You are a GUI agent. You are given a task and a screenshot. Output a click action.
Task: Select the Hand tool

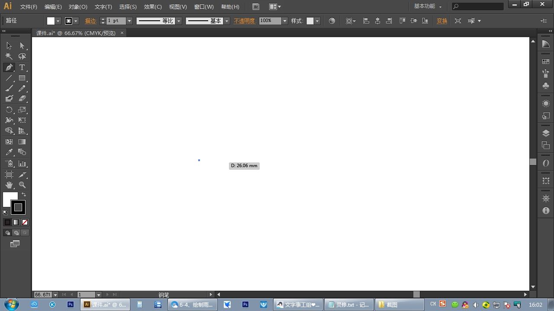[x=9, y=185]
